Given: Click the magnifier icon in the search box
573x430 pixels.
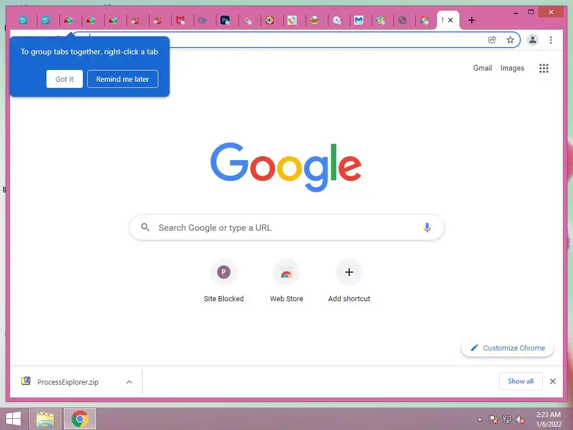Looking at the screenshot, I should pyautogui.click(x=145, y=227).
